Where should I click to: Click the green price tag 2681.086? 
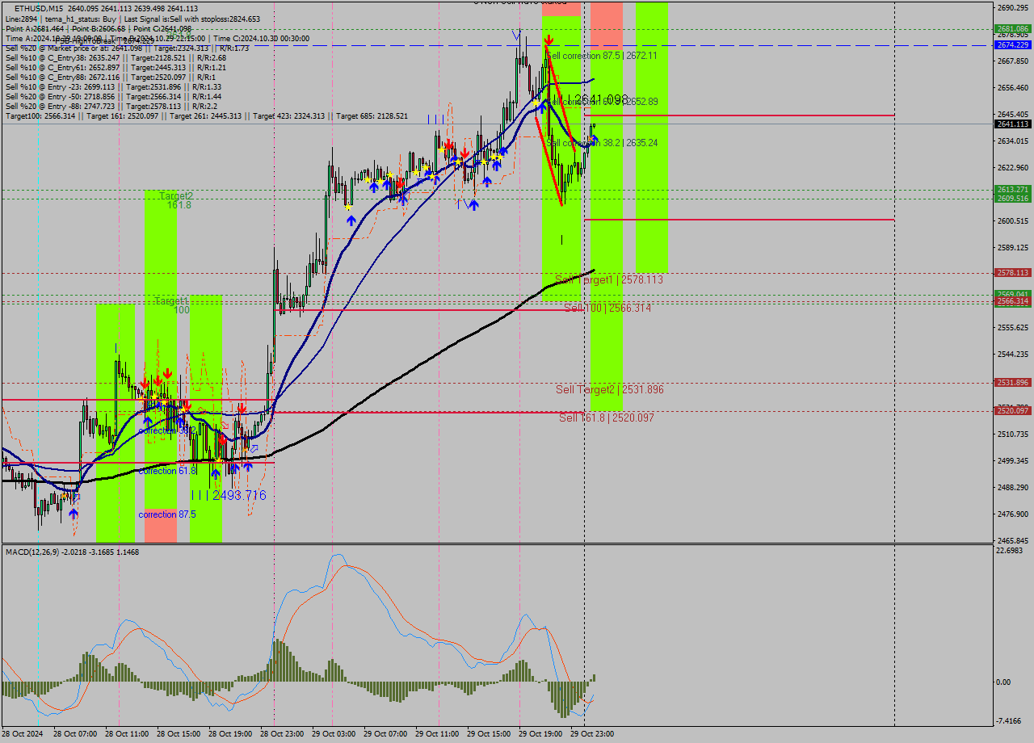point(1013,28)
